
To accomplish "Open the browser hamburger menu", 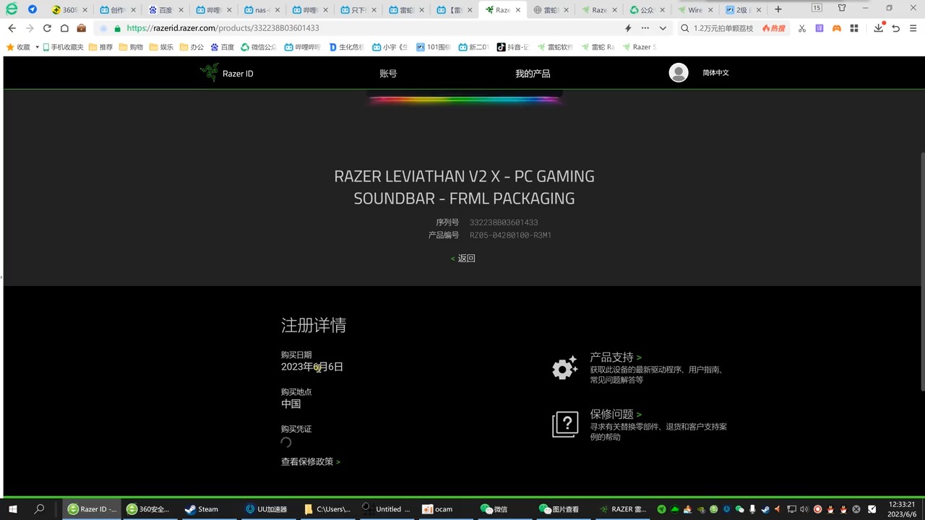I will click(x=914, y=28).
